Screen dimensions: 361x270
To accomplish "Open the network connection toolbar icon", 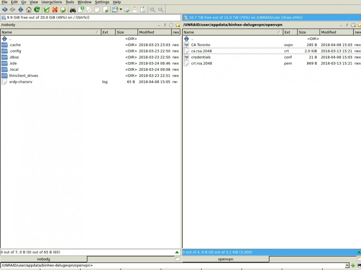I will (115, 9).
